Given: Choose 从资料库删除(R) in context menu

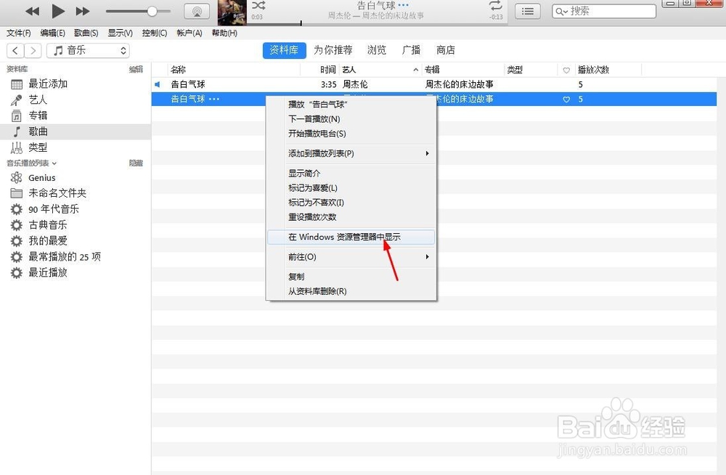Looking at the screenshot, I should click(351, 291).
